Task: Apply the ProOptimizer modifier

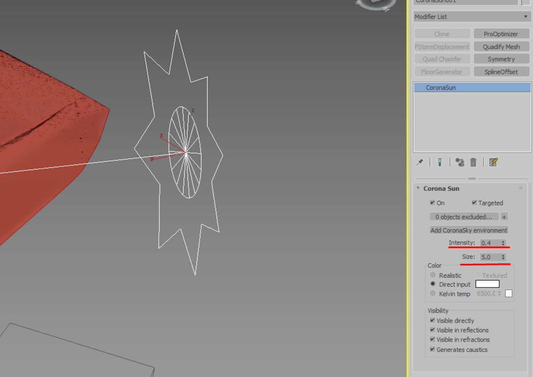Action: pos(501,34)
